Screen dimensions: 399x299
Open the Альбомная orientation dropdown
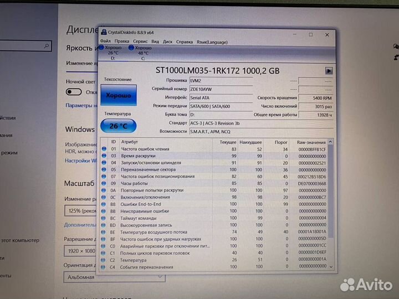[x=114, y=277]
